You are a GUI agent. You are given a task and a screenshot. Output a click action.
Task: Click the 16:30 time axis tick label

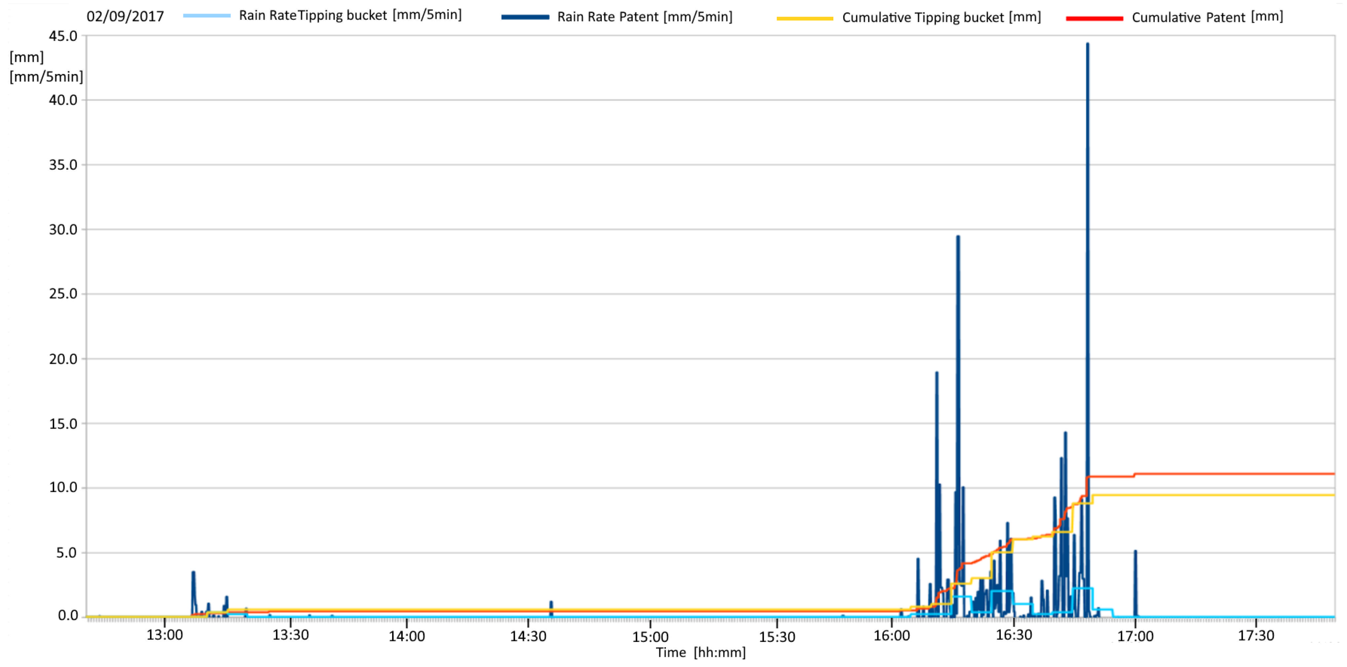tap(1013, 635)
